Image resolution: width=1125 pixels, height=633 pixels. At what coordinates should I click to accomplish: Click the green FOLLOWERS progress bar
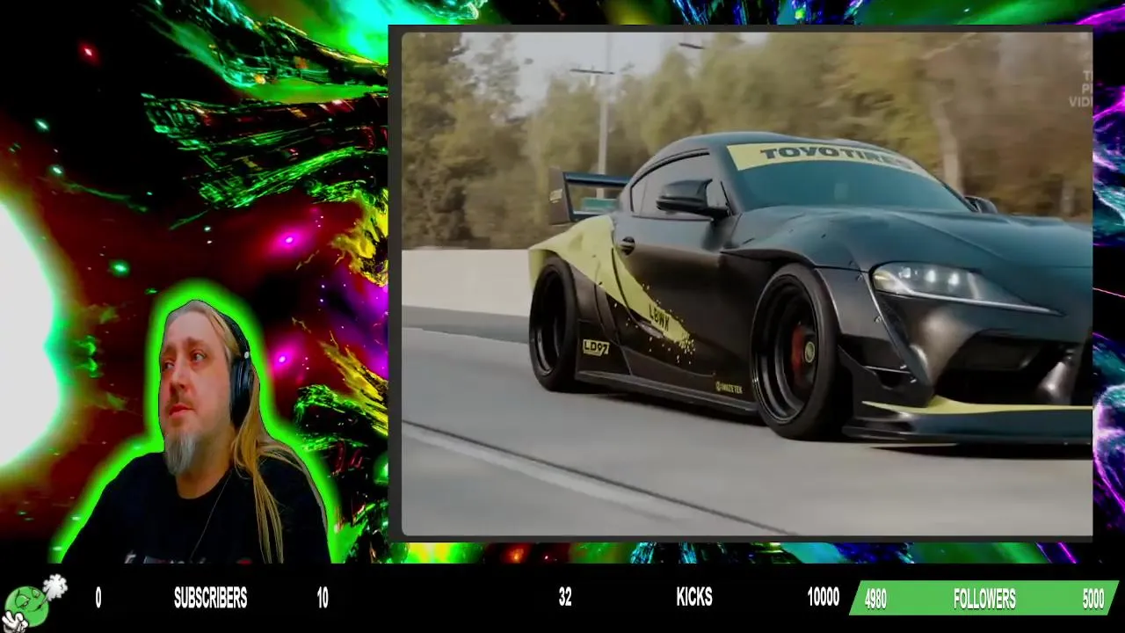[984, 598]
